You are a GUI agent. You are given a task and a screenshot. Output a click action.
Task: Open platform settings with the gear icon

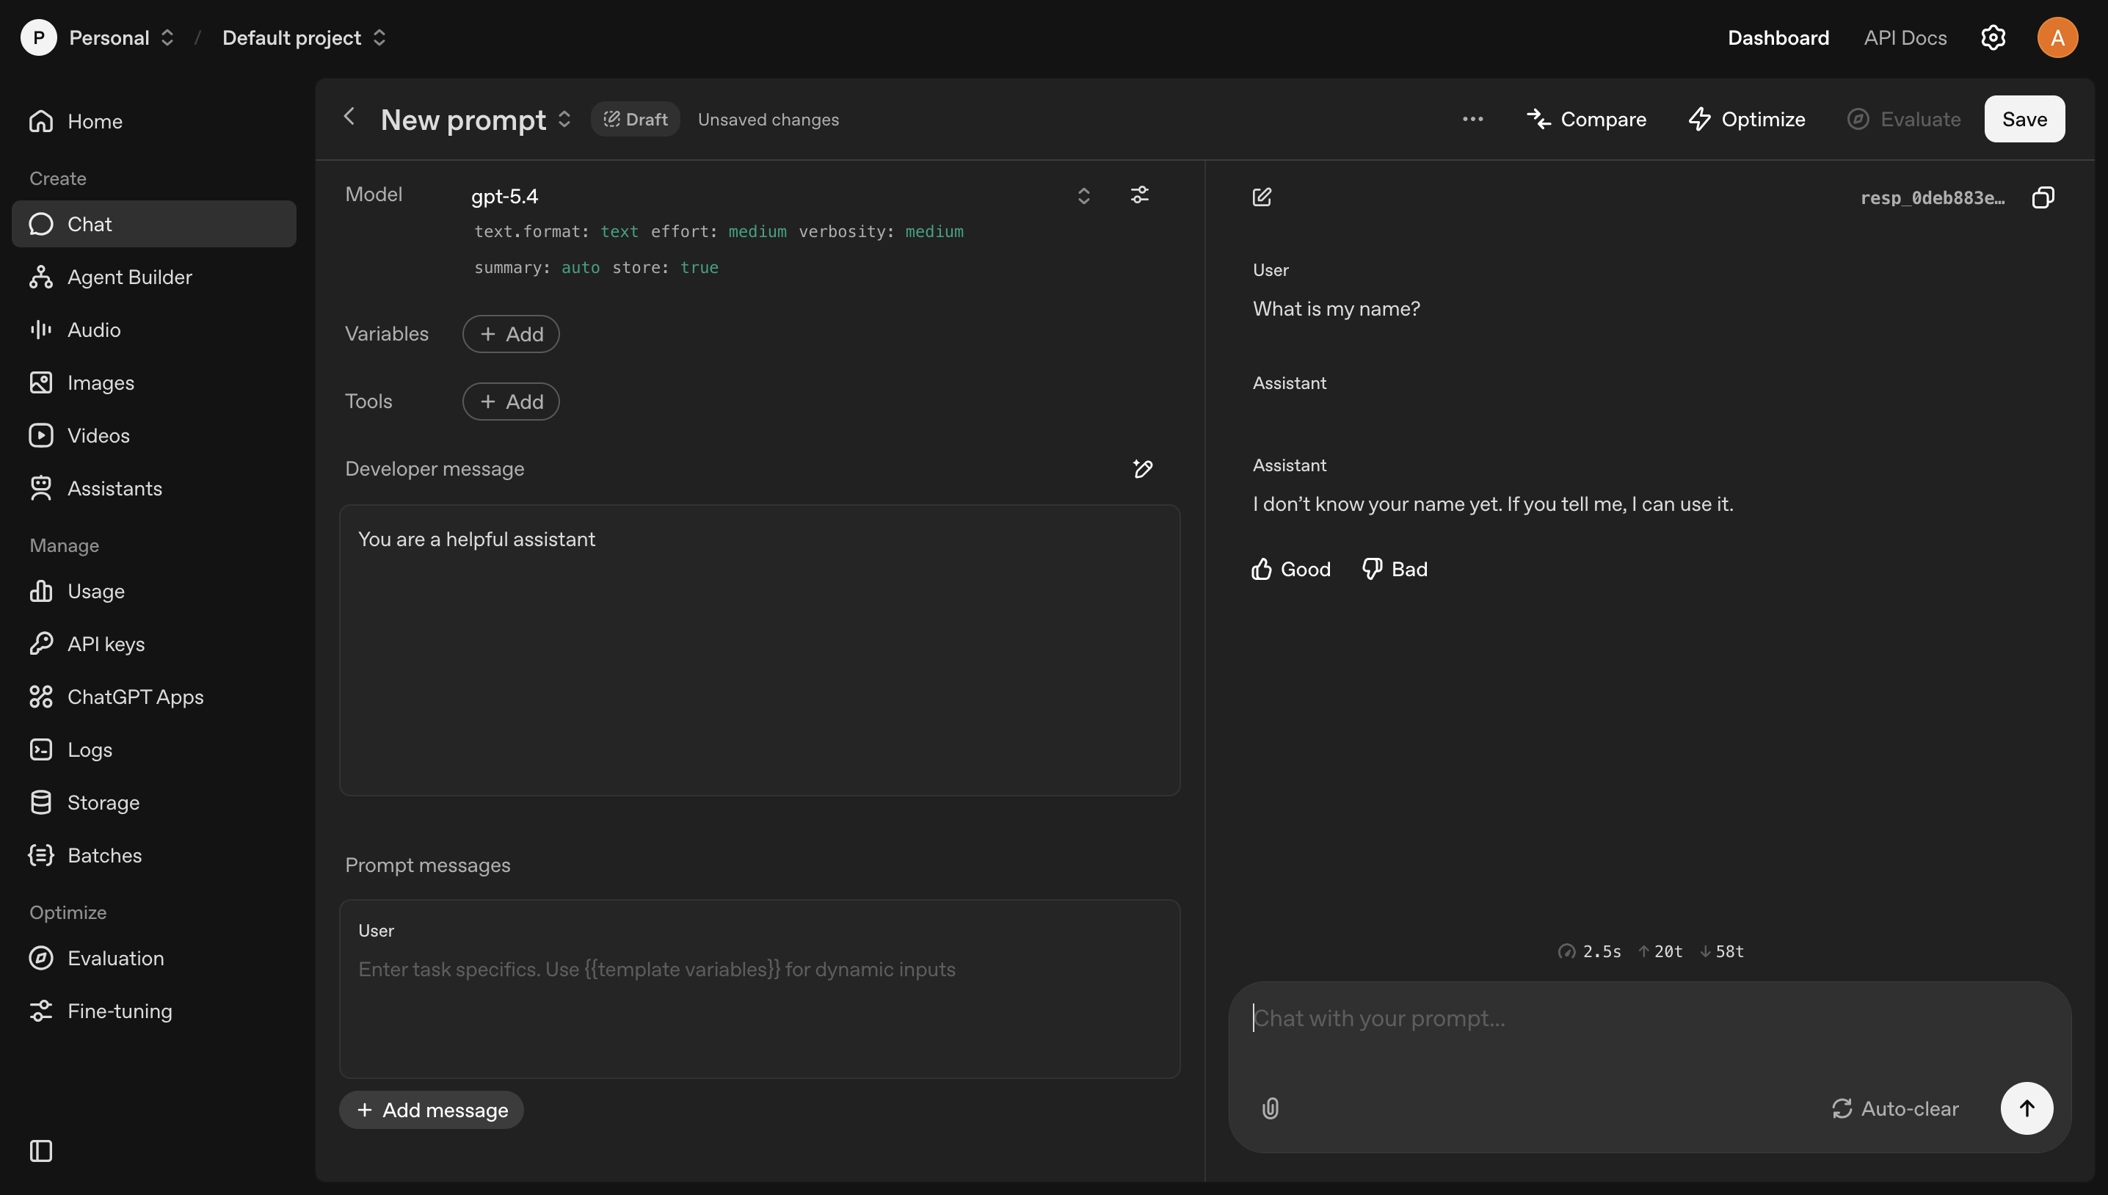1994,37
